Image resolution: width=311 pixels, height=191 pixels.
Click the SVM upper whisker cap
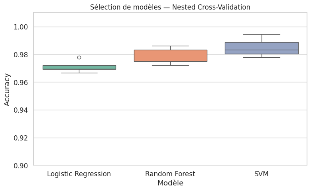[x=262, y=34]
